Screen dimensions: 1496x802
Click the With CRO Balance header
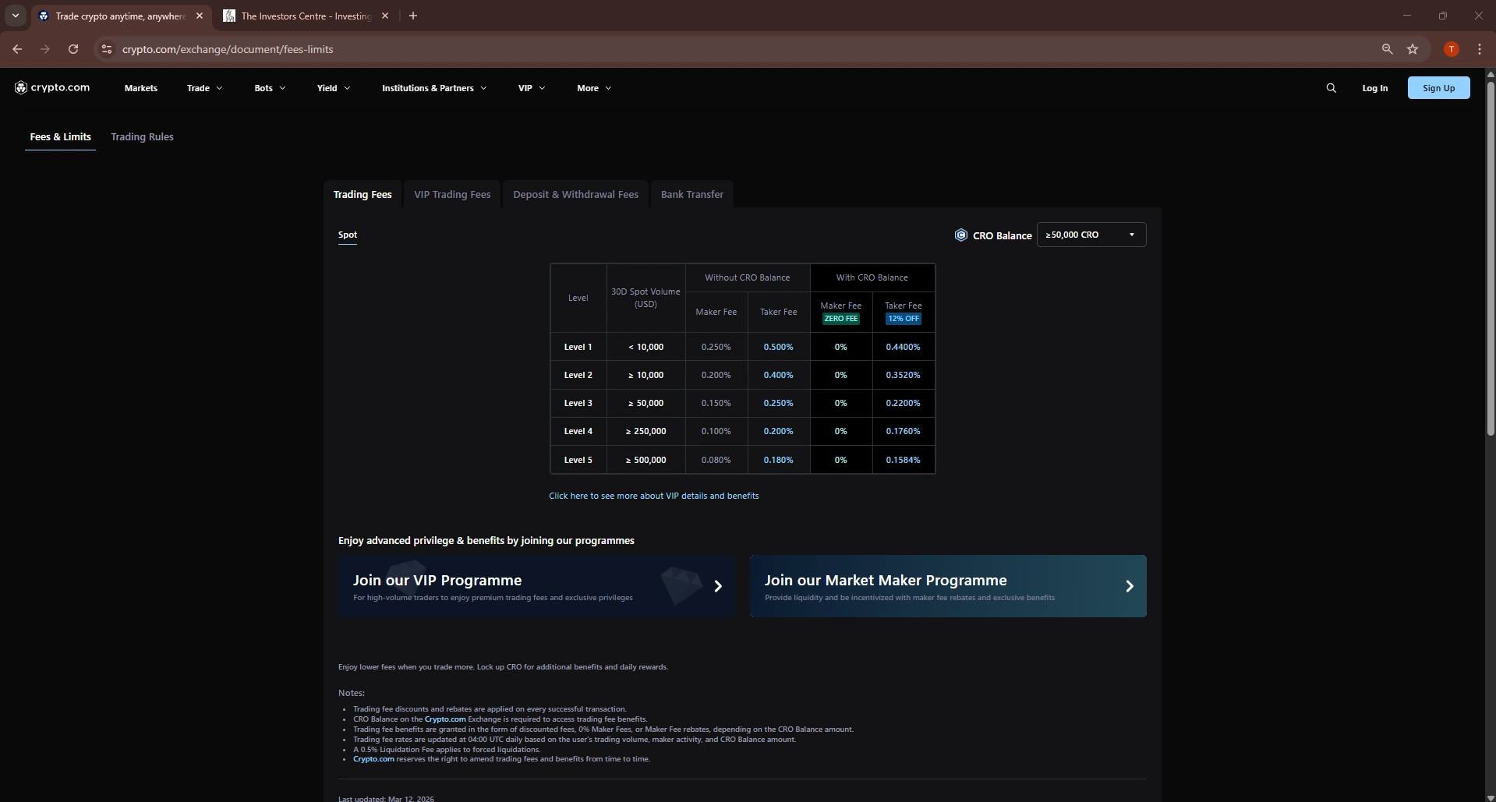[872, 277]
